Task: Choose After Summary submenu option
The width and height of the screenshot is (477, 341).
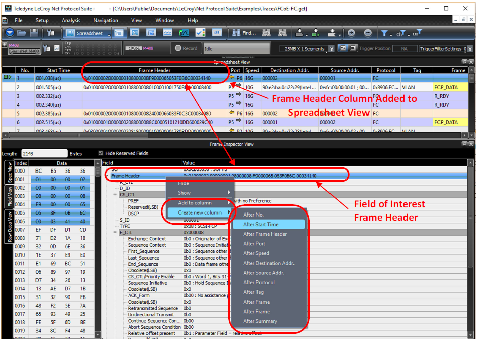Action: (x=269, y=321)
